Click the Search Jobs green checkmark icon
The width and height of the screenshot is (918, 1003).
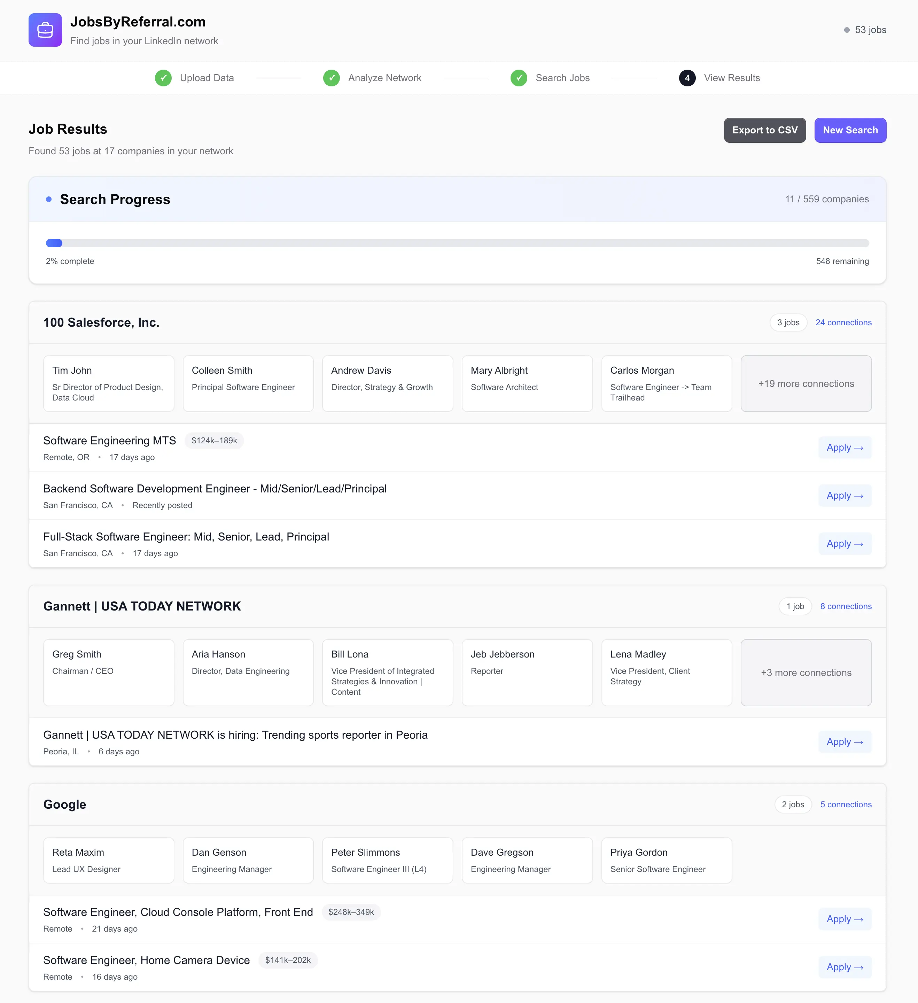click(519, 78)
